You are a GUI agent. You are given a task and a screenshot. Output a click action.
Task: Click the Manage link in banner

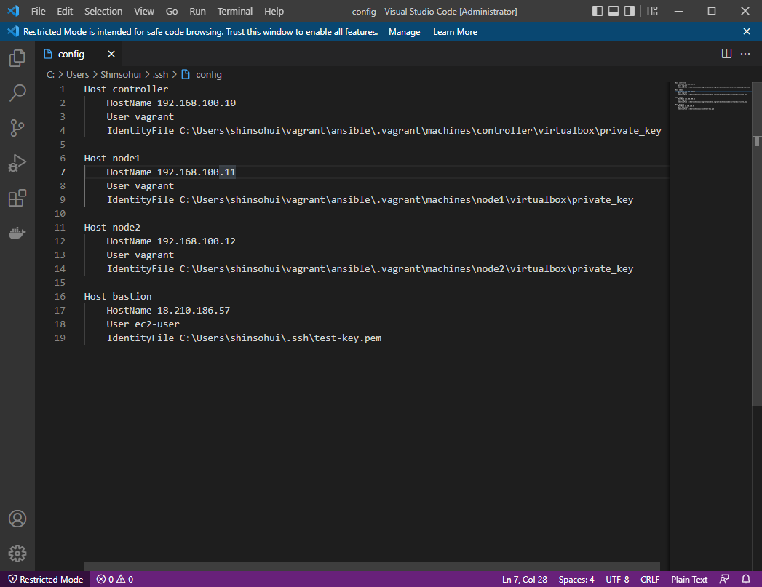pos(405,32)
